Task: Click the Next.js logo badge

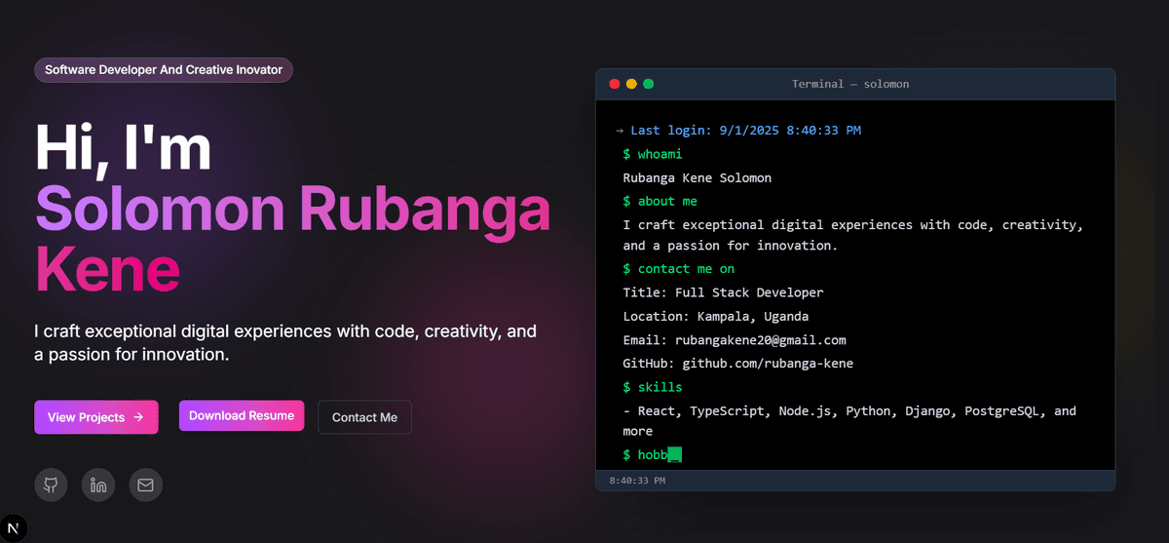Action: 14,527
